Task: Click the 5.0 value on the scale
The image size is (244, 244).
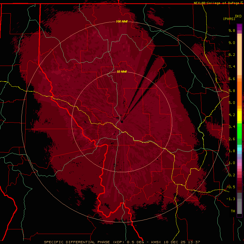Action: 232,103
